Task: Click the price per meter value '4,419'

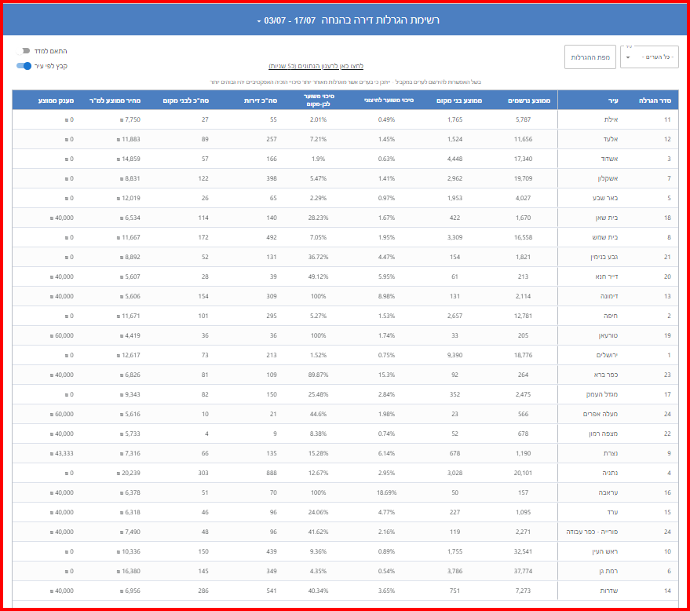Action: [130, 335]
